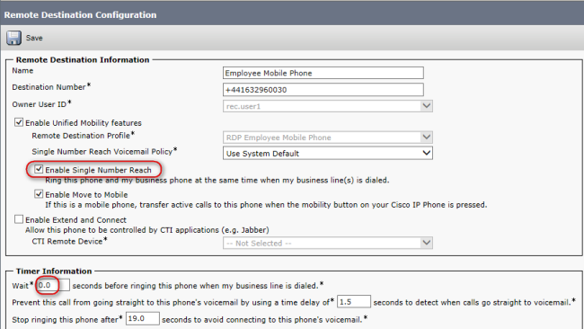The width and height of the screenshot is (584, 329).
Task: Click the Name input field
Action: [323, 73]
